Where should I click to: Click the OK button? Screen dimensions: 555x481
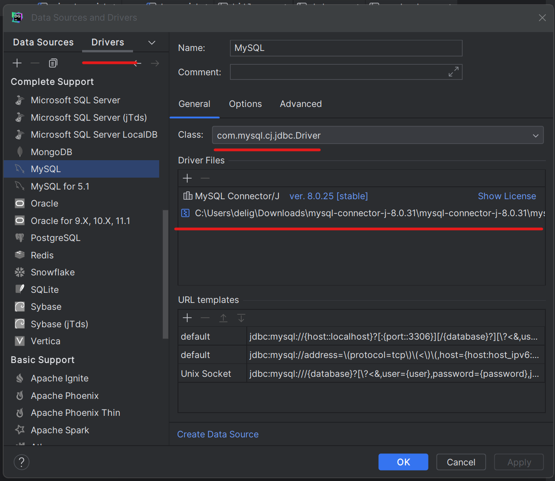pos(403,462)
